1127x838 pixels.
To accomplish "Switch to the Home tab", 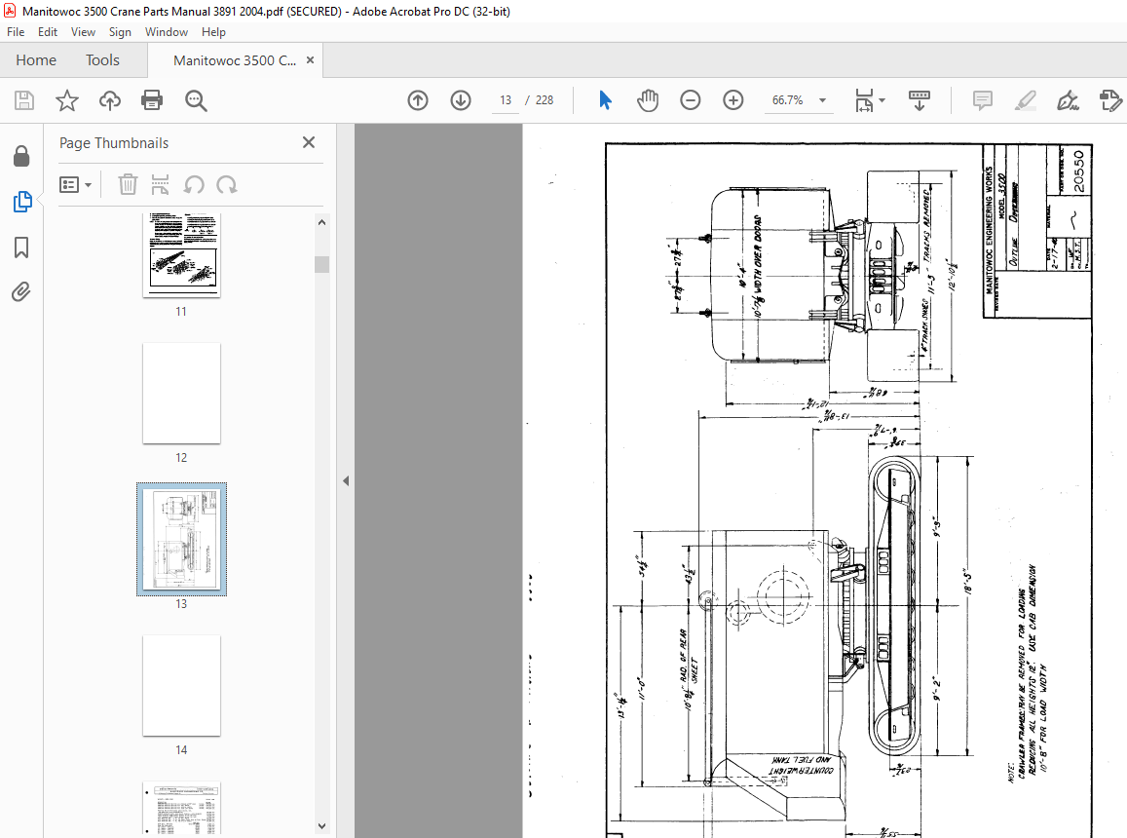I will click(36, 60).
